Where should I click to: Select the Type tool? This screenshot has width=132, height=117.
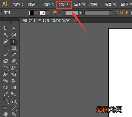click(14, 42)
